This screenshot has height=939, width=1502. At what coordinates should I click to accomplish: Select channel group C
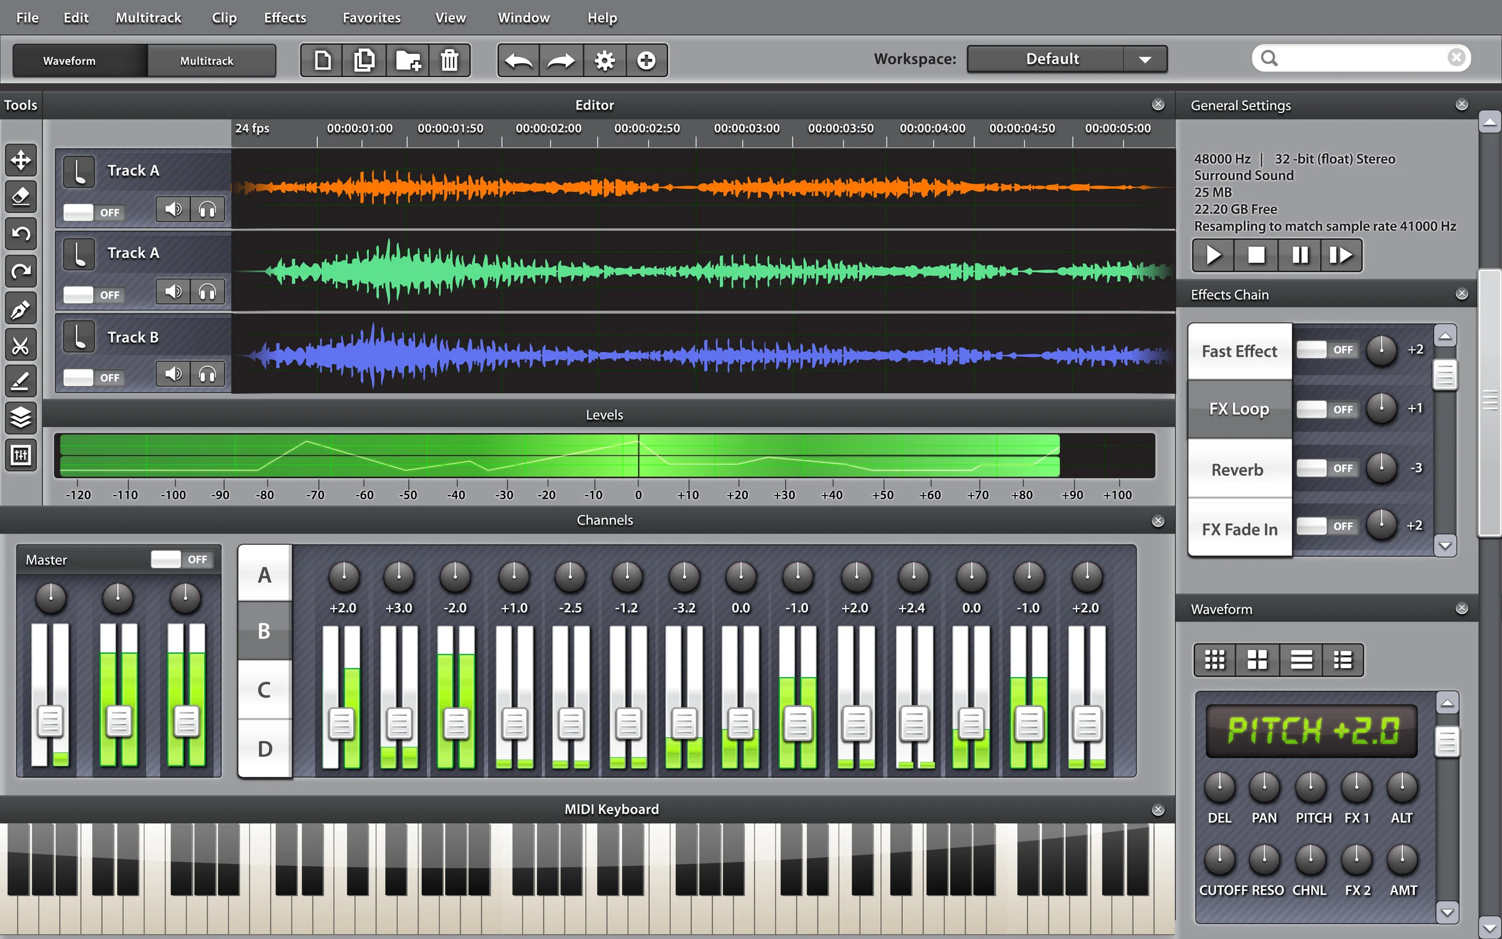pyautogui.click(x=264, y=690)
